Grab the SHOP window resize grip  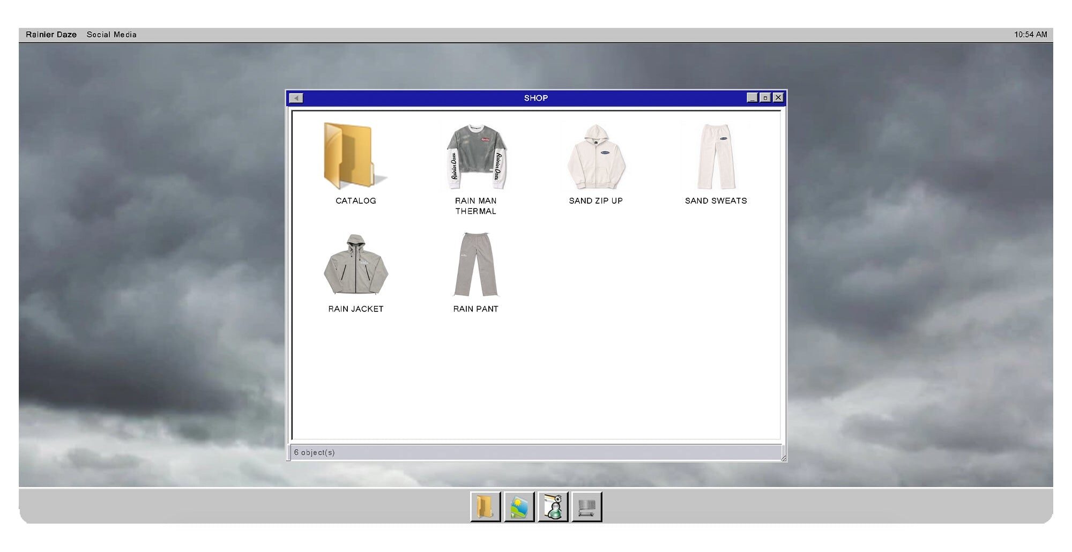[784, 458]
